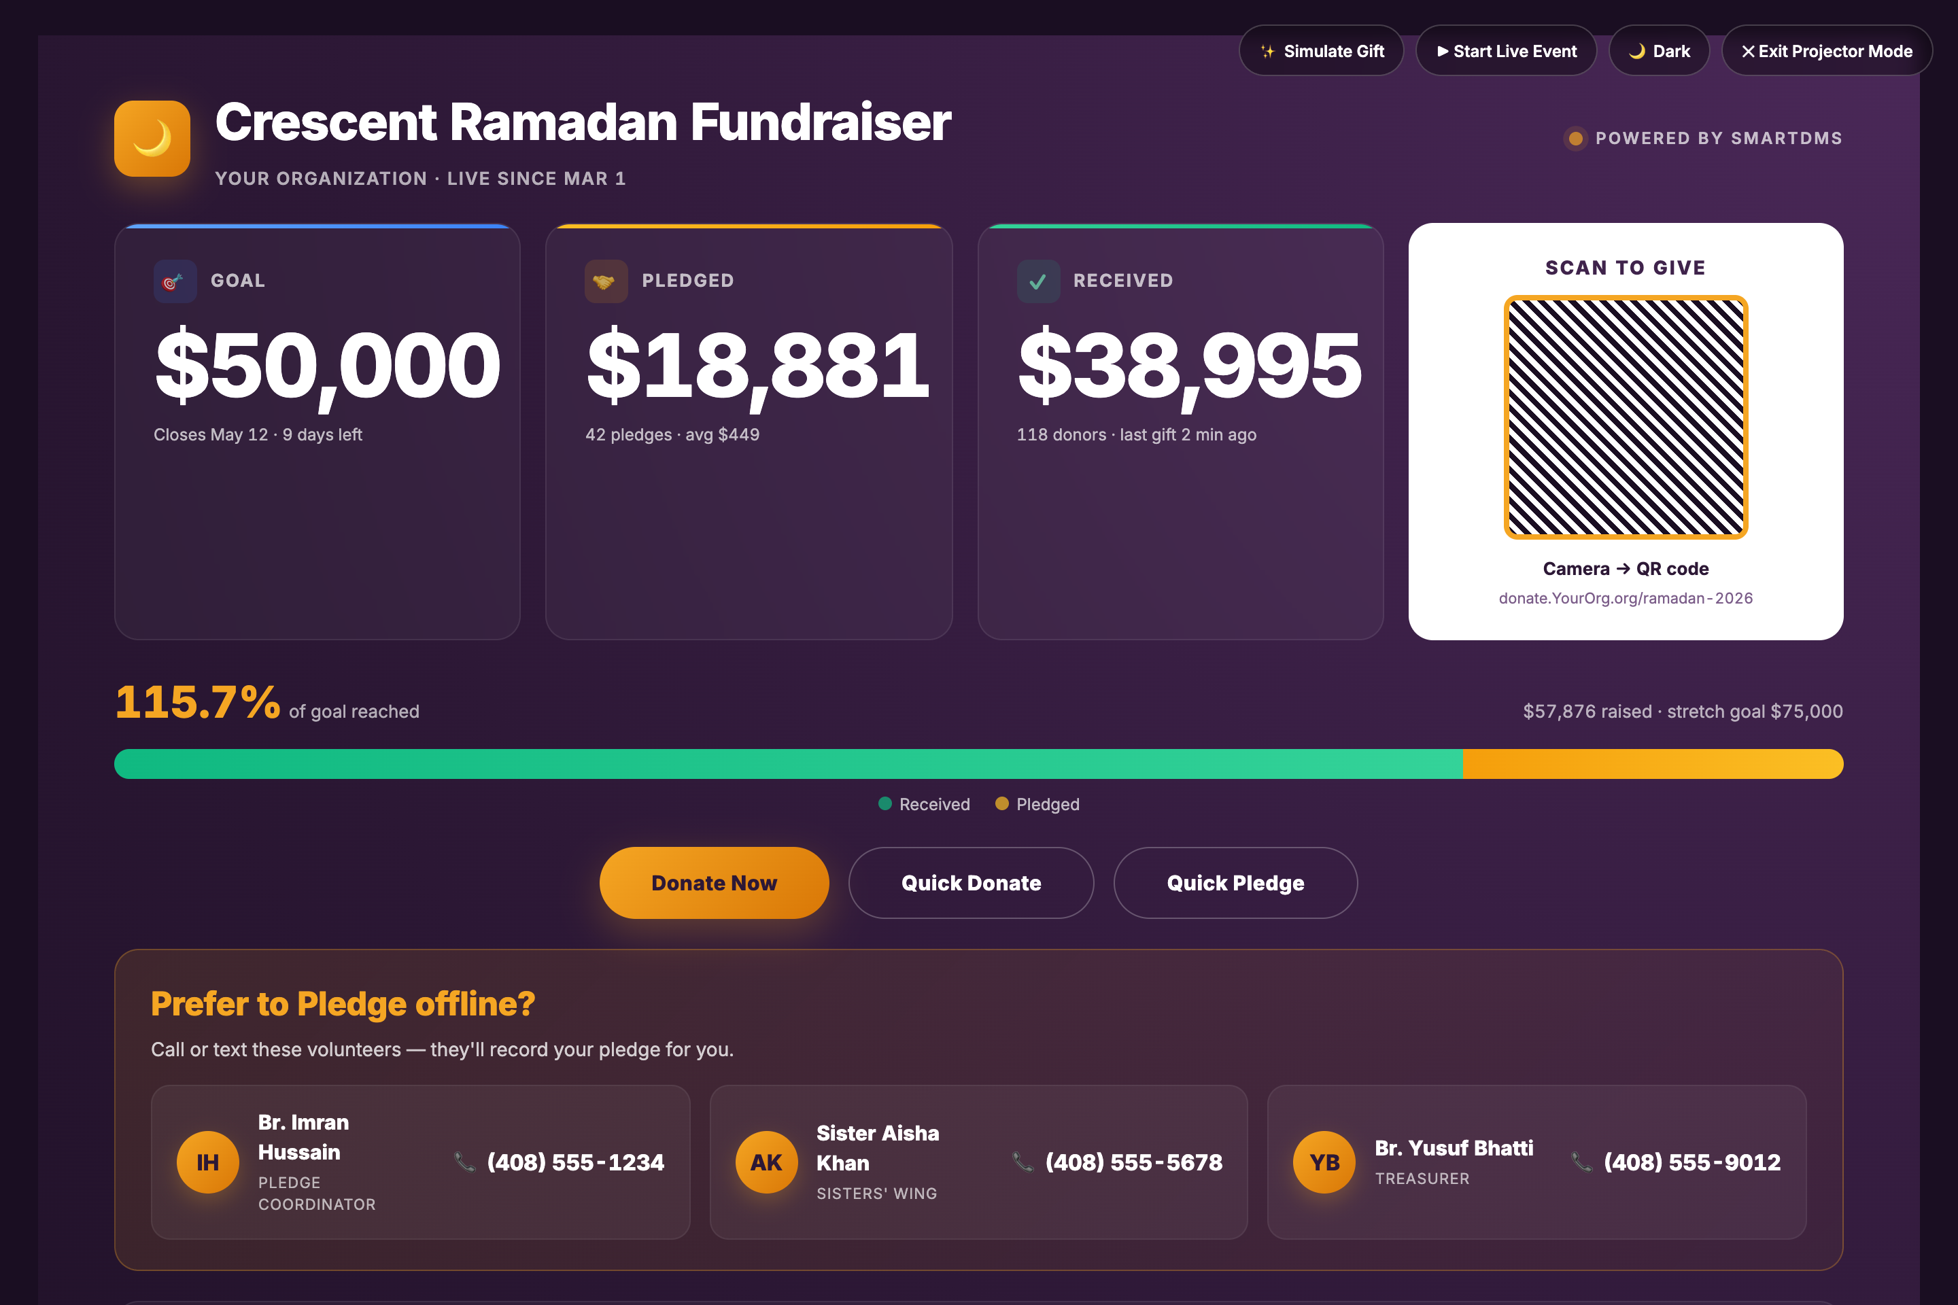Click the Powered by SmartDMS badge
The width and height of the screenshot is (1958, 1305).
(x=1702, y=138)
